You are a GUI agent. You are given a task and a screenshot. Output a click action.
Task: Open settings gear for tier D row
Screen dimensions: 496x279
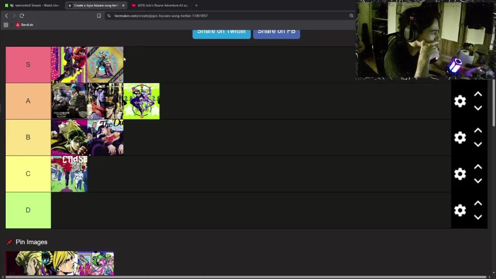coord(460,210)
